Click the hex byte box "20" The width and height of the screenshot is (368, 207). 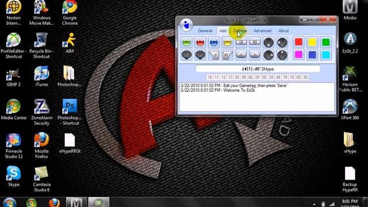point(305,77)
